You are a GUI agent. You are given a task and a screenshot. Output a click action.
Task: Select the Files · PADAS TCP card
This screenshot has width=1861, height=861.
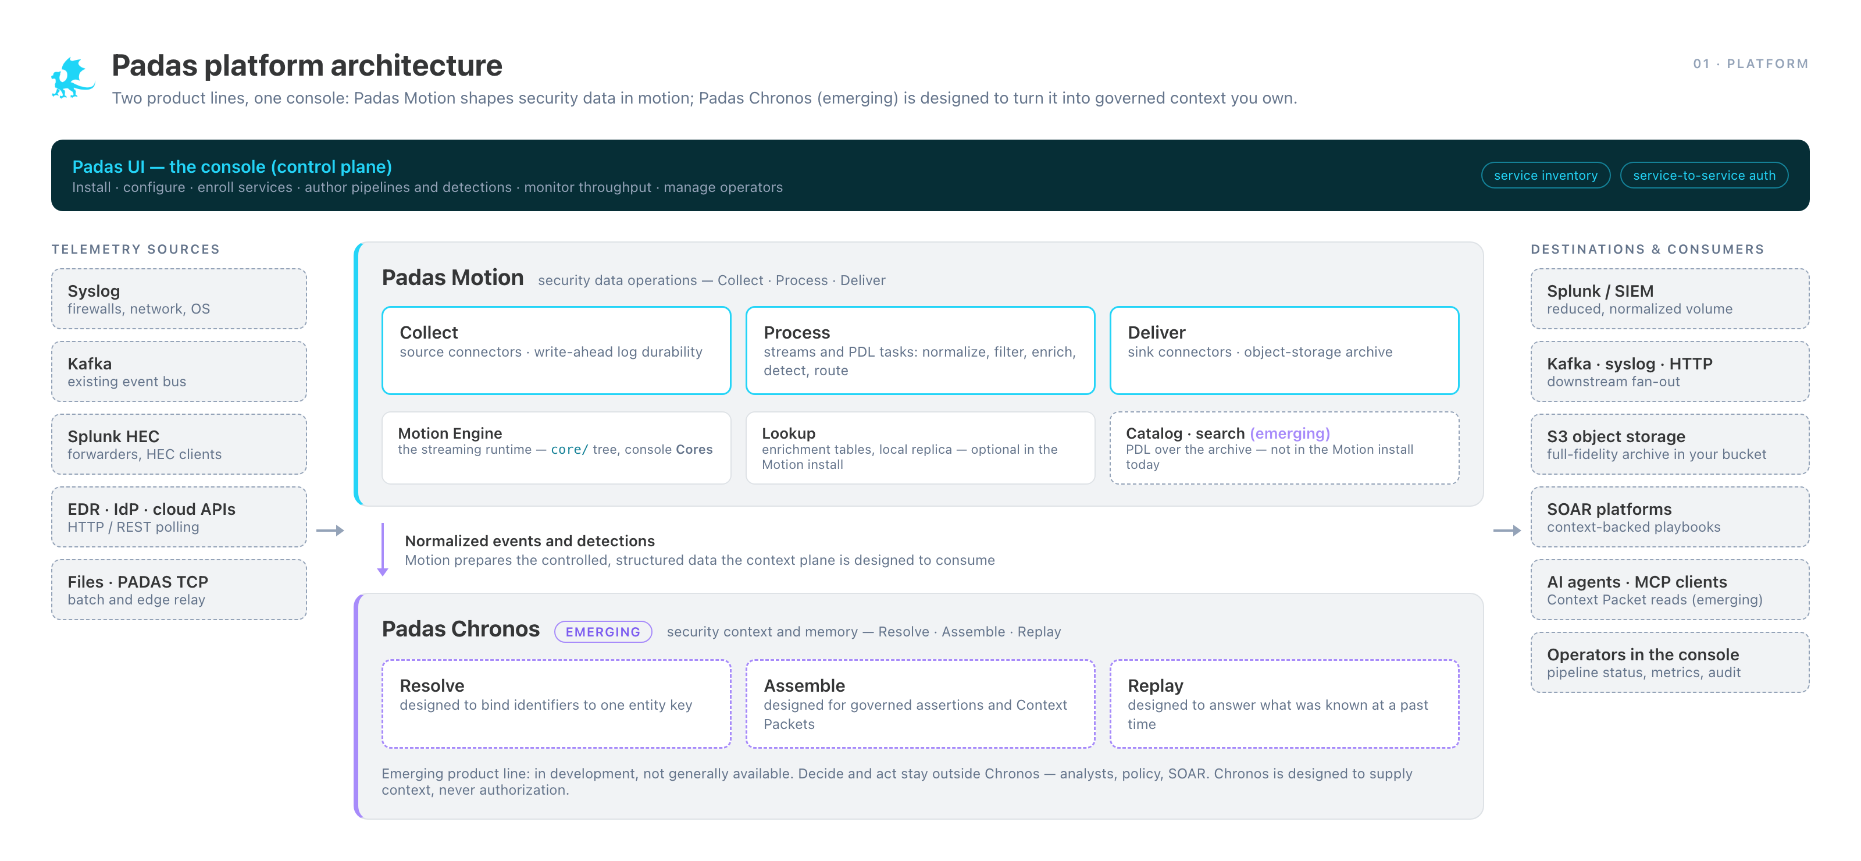(x=179, y=590)
